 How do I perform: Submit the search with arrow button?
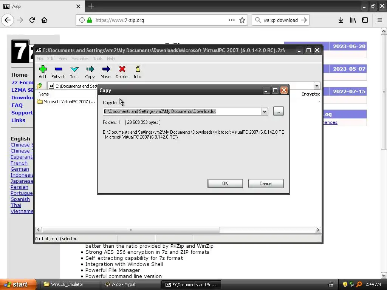[304, 20]
